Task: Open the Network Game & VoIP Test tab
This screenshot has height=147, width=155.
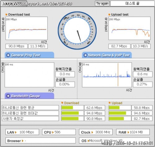Action: coord(107,55)
